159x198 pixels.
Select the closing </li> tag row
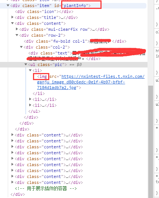point(39,93)
